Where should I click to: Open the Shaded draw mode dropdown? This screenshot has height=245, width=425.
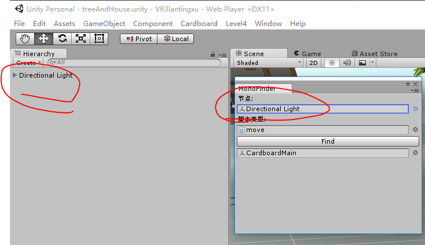pos(268,63)
